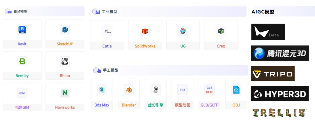Click the Revit RVT icon
315x123 pixels.
22,30
